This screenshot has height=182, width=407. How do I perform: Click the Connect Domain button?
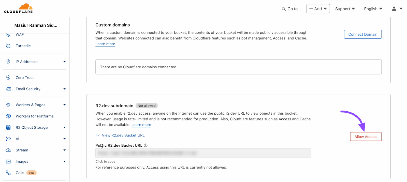pyautogui.click(x=363, y=34)
